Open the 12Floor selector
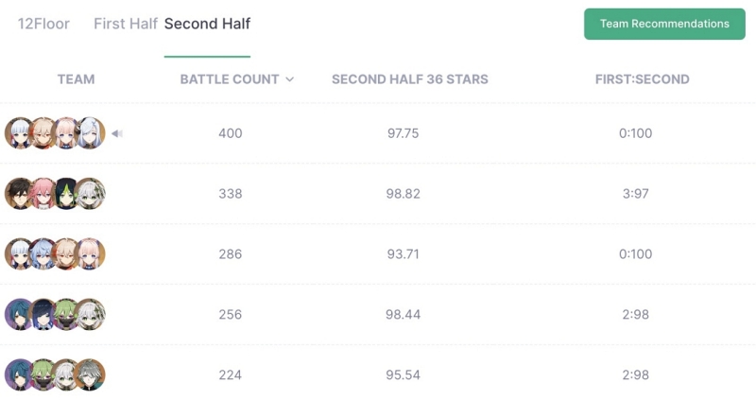The image size is (756, 400). pos(43,24)
